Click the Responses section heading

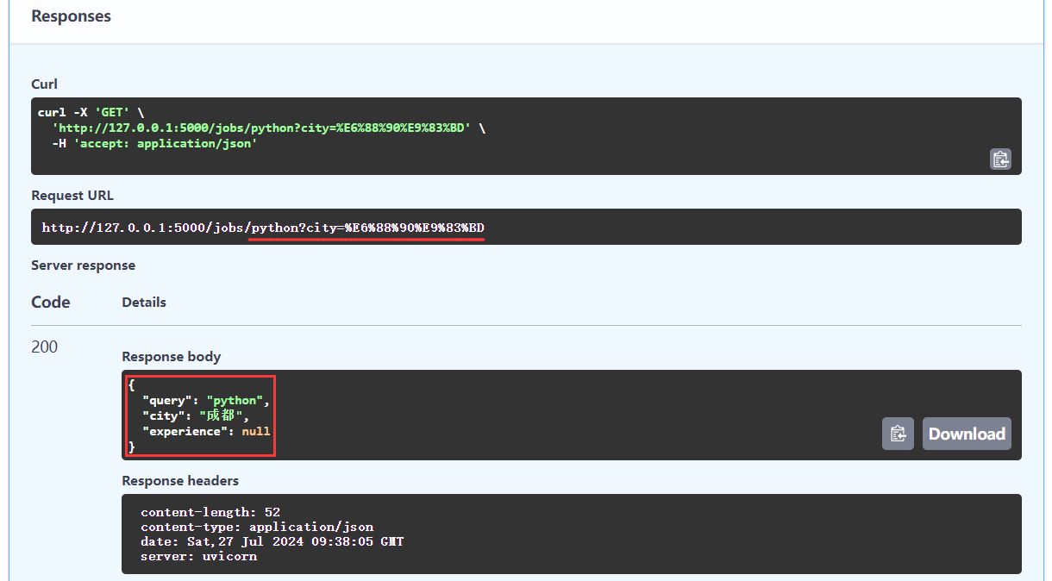click(72, 16)
